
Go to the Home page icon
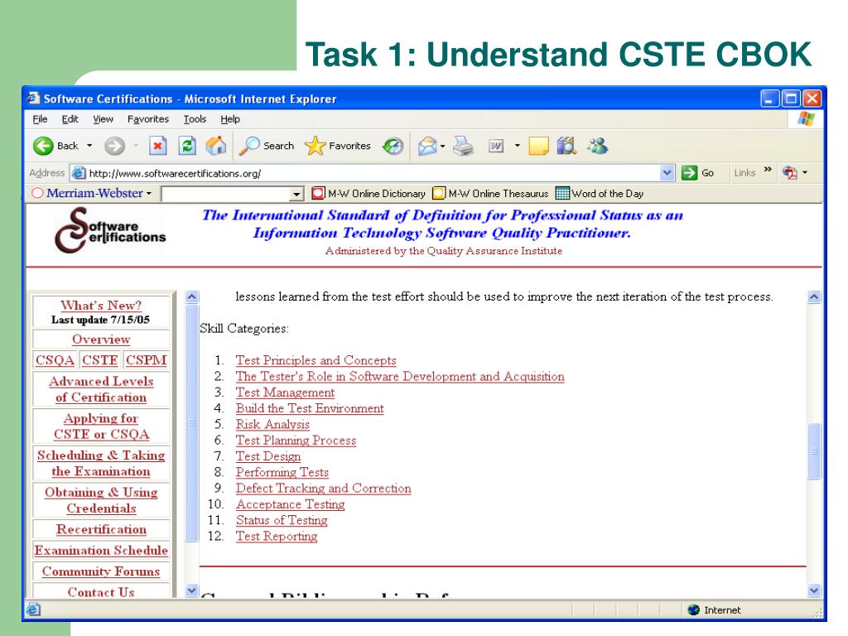[216, 146]
